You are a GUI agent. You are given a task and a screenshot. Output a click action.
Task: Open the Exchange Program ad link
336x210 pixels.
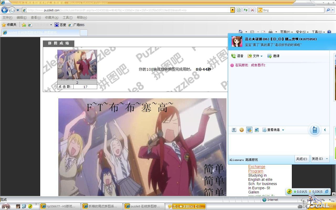click(257, 169)
